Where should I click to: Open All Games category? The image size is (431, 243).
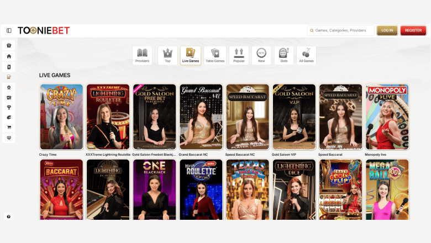306,55
